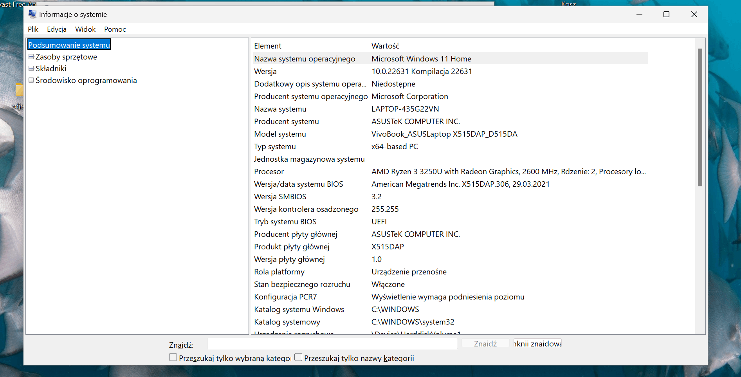This screenshot has width=741, height=377.
Task: Select the Producent systemu row label
Action: (x=287, y=121)
